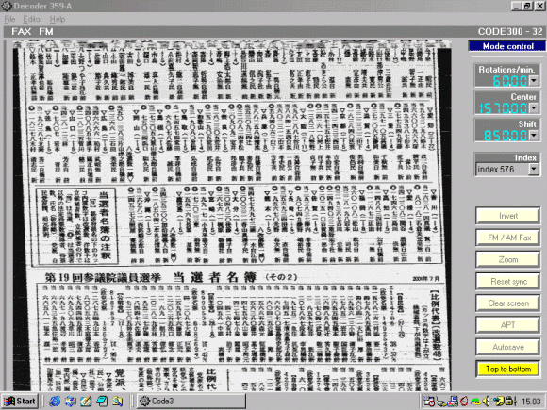Switch FM / AM Fax mode
The height and width of the screenshot is (410, 547).
point(508,238)
